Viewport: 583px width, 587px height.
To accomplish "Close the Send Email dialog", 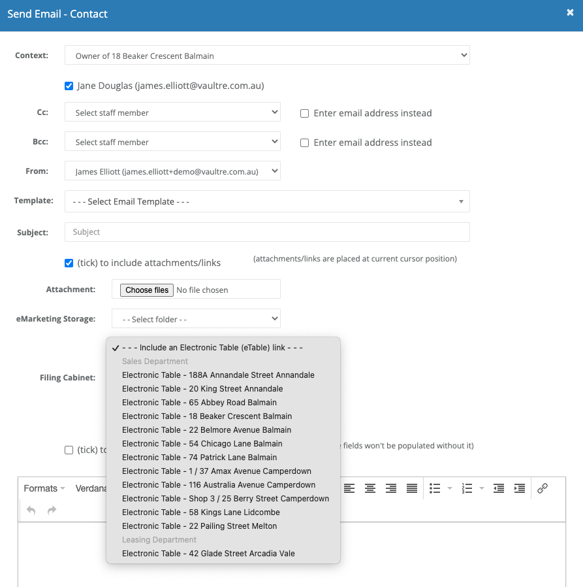I will pos(570,12).
